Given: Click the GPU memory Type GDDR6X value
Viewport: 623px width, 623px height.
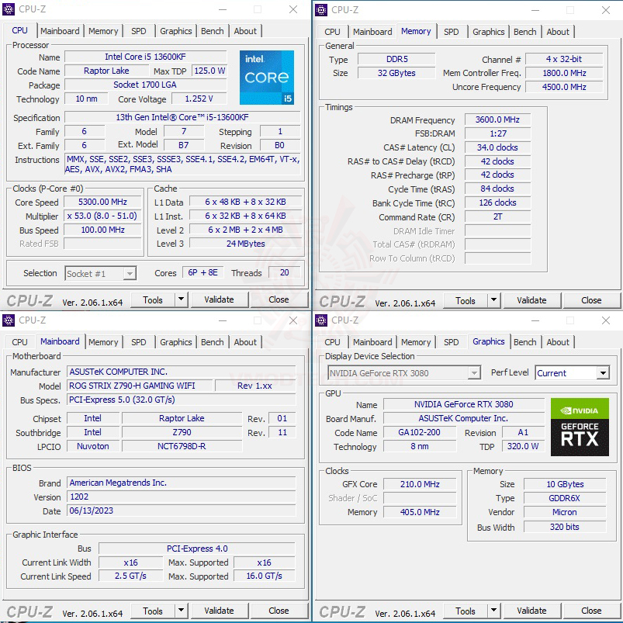Looking at the screenshot, I should click(564, 498).
